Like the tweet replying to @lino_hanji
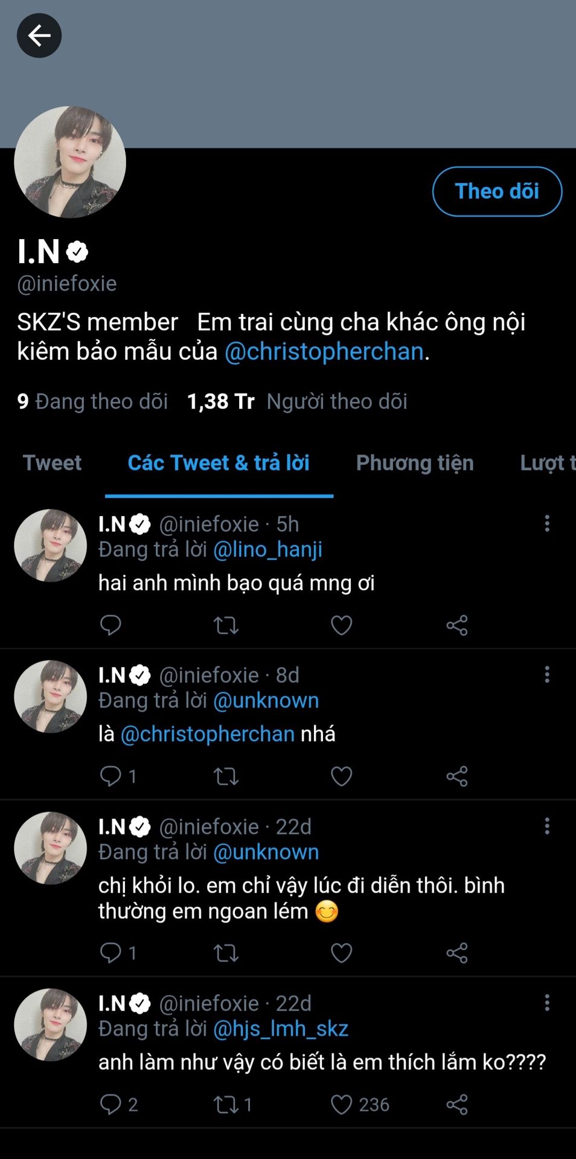This screenshot has width=576, height=1159. click(x=341, y=625)
